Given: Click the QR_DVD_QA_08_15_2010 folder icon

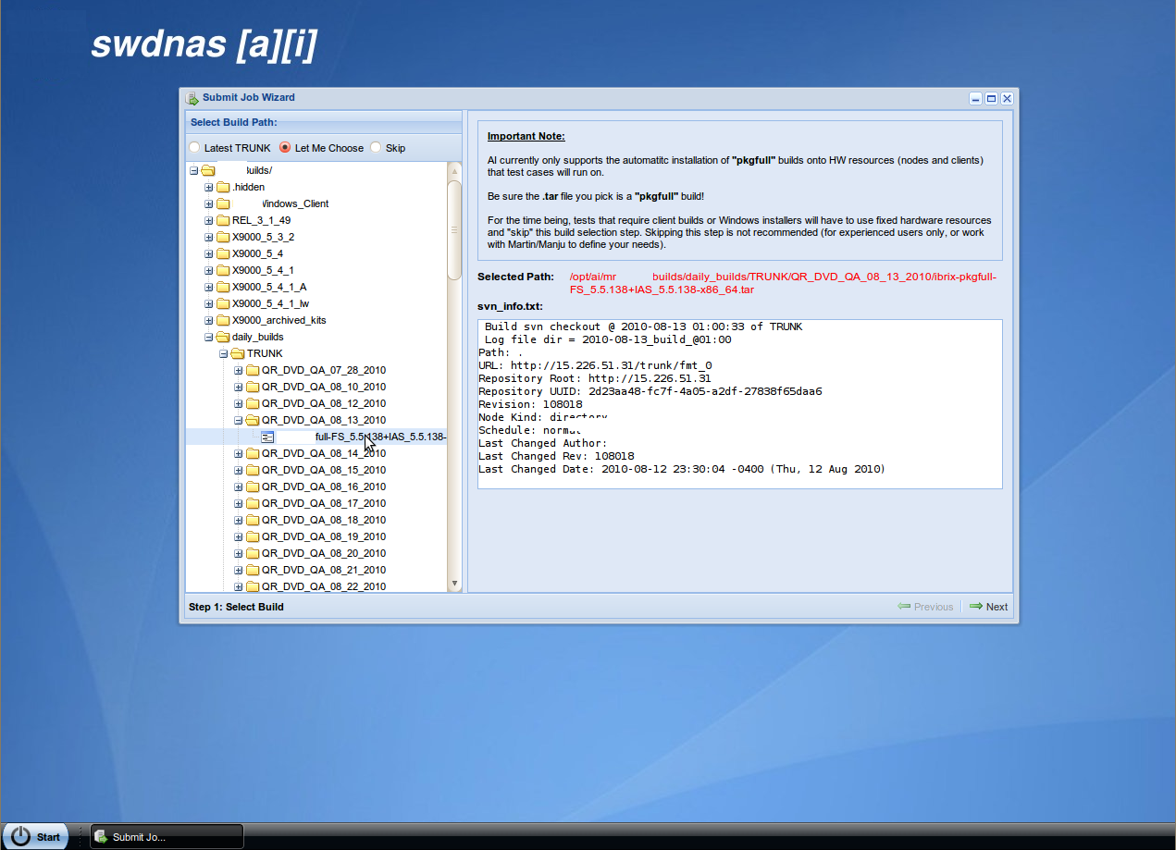Looking at the screenshot, I should click(x=253, y=470).
